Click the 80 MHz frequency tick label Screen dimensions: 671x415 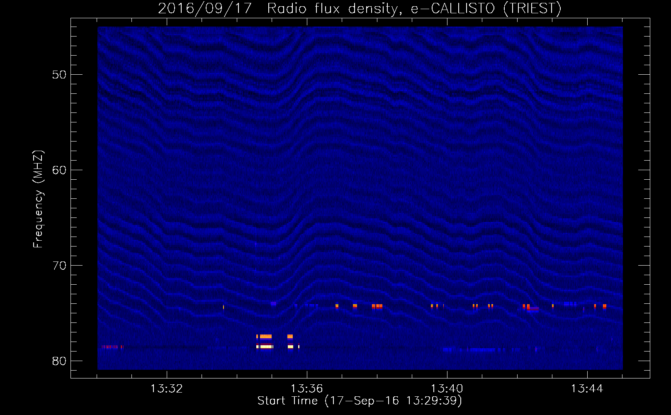click(x=59, y=361)
